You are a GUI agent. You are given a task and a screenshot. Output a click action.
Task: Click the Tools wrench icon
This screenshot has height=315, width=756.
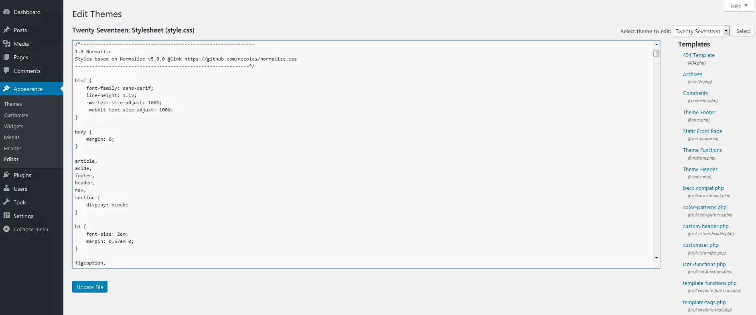(x=6, y=202)
